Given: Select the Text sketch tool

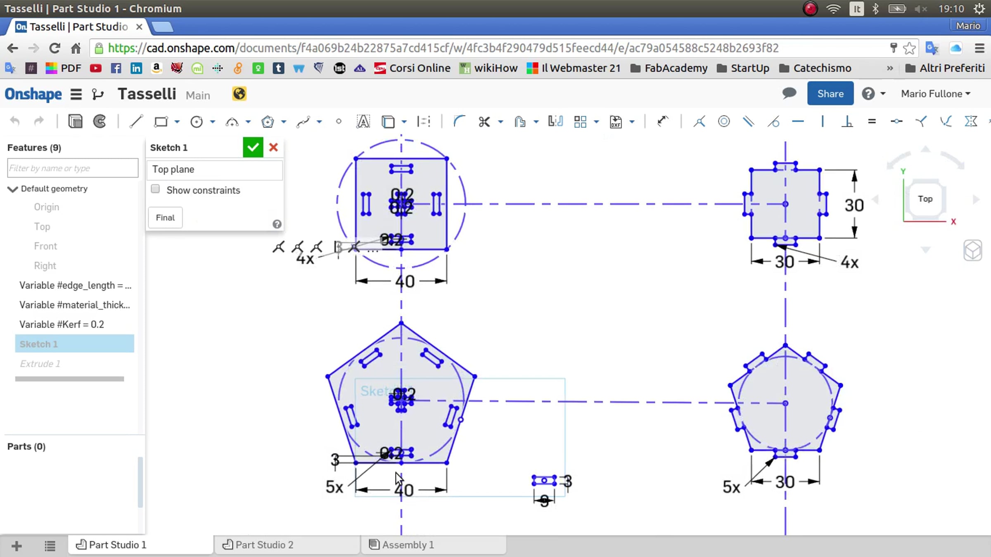Looking at the screenshot, I should 363,121.
